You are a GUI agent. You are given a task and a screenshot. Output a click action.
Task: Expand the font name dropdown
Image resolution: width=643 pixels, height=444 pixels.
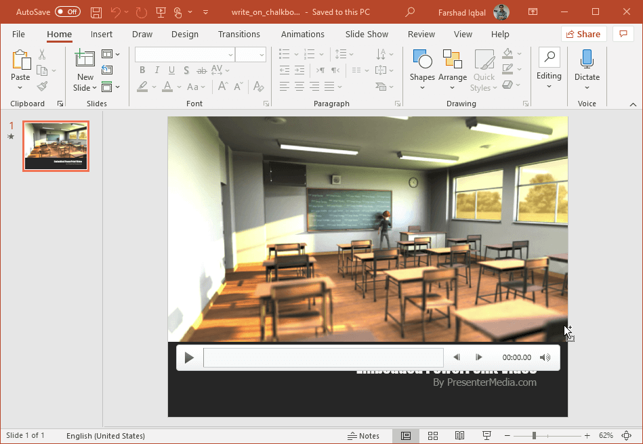[x=230, y=55]
